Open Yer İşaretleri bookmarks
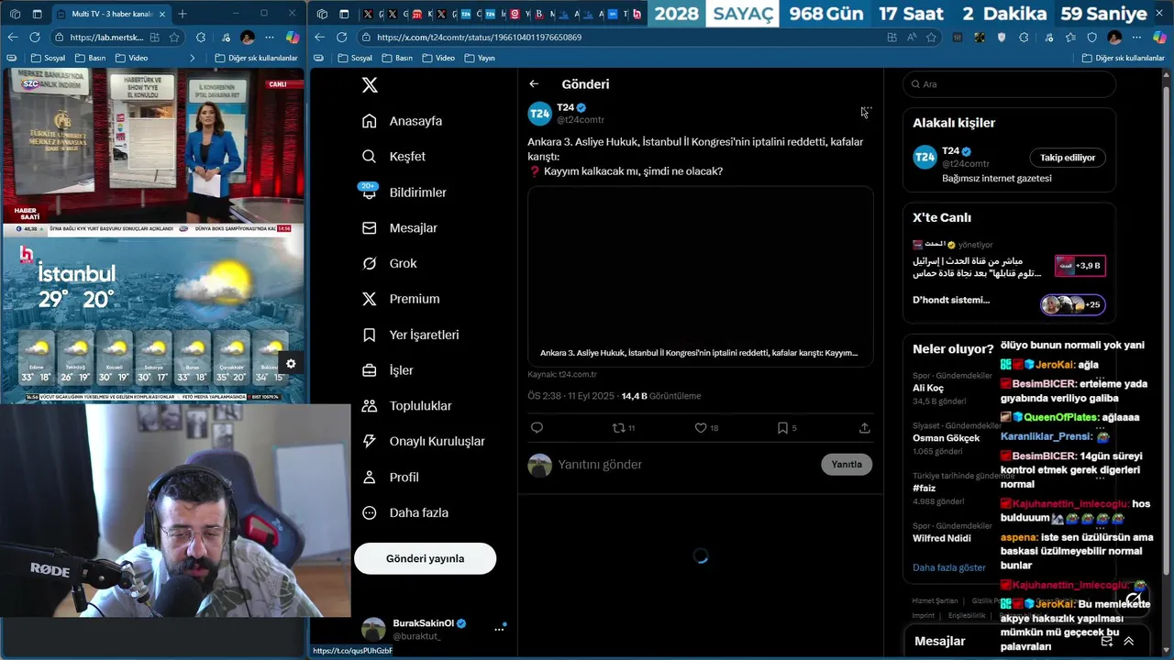 (x=411, y=335)
